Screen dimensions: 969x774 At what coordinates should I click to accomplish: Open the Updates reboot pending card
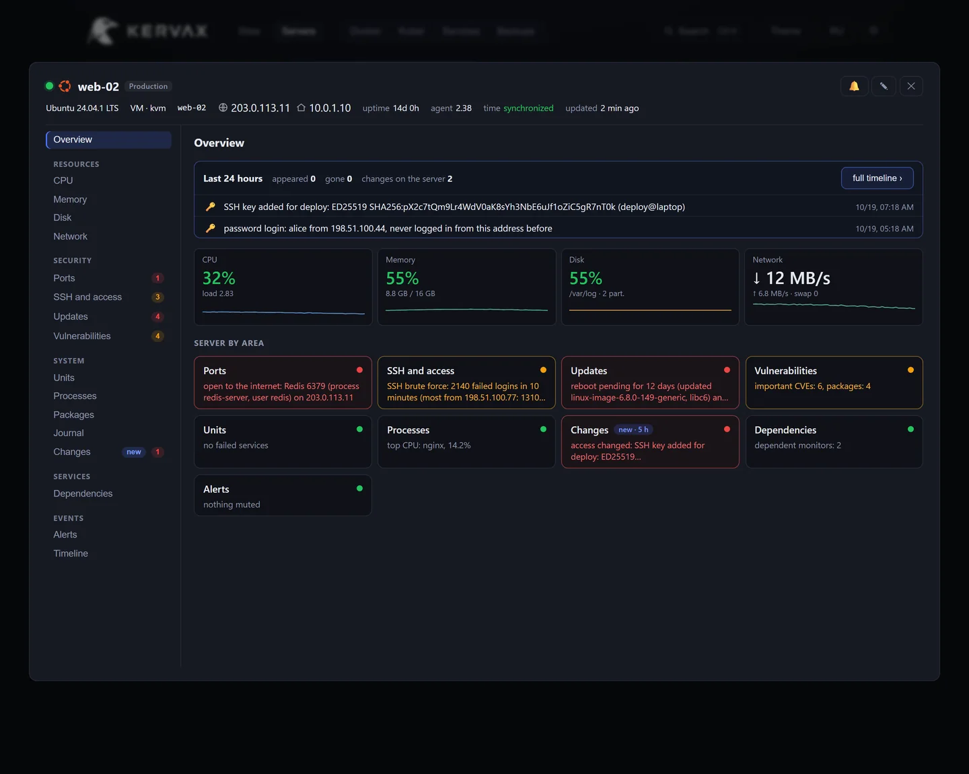650,382
